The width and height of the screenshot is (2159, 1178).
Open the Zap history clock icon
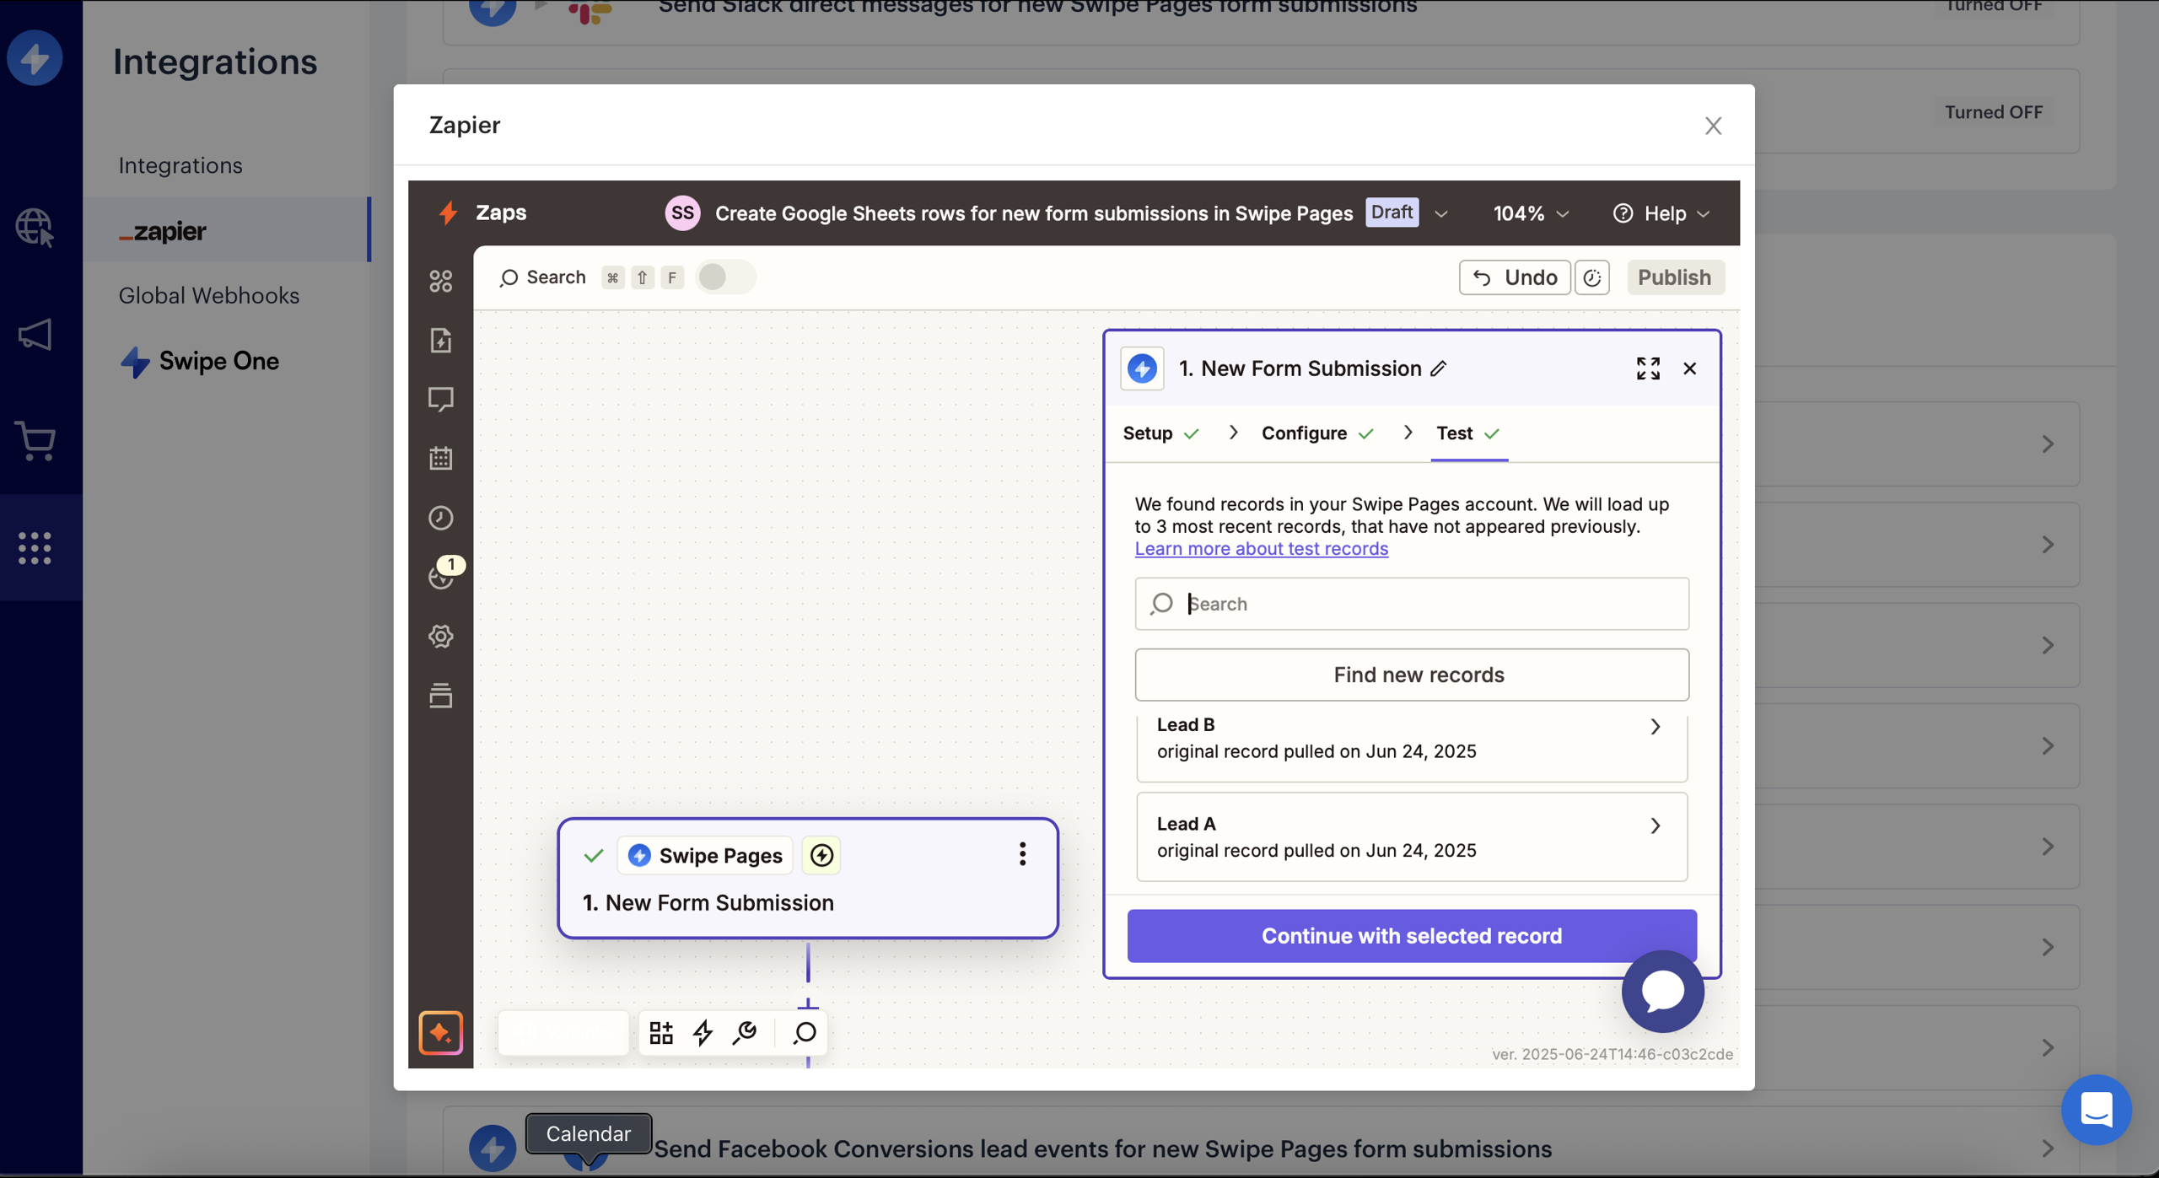pyautogui.click(x=440, y=518)
